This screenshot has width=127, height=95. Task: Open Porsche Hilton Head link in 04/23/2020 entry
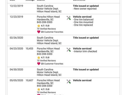click(x=48, y=49)
